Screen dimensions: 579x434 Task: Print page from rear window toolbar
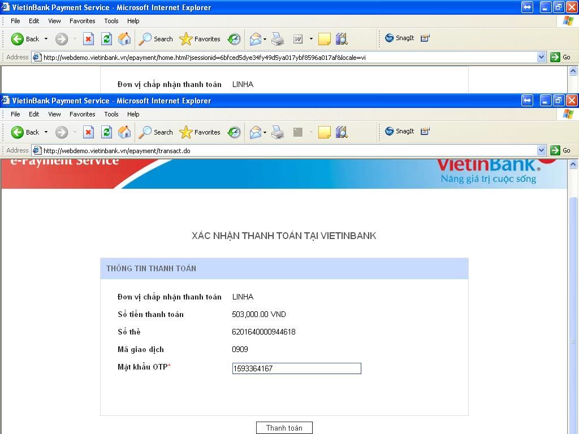click(278, 39)
